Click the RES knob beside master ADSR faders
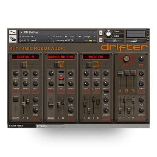The image size is (157, 157). [141, 99]
